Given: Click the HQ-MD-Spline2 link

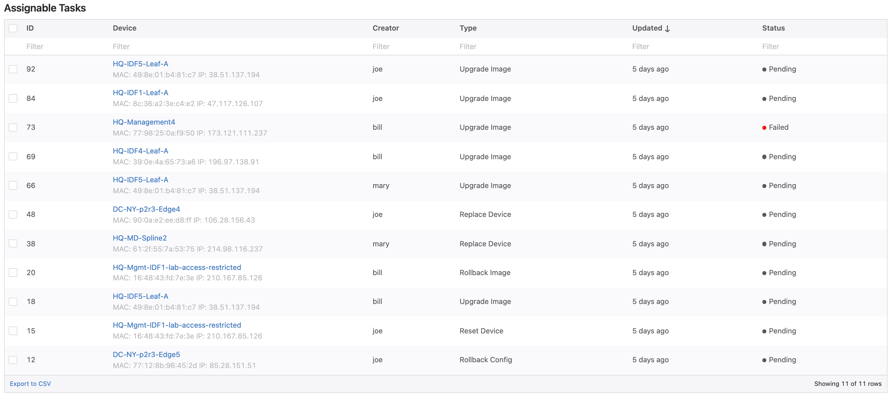Looking at the screenshot, I should click(140, 238).
